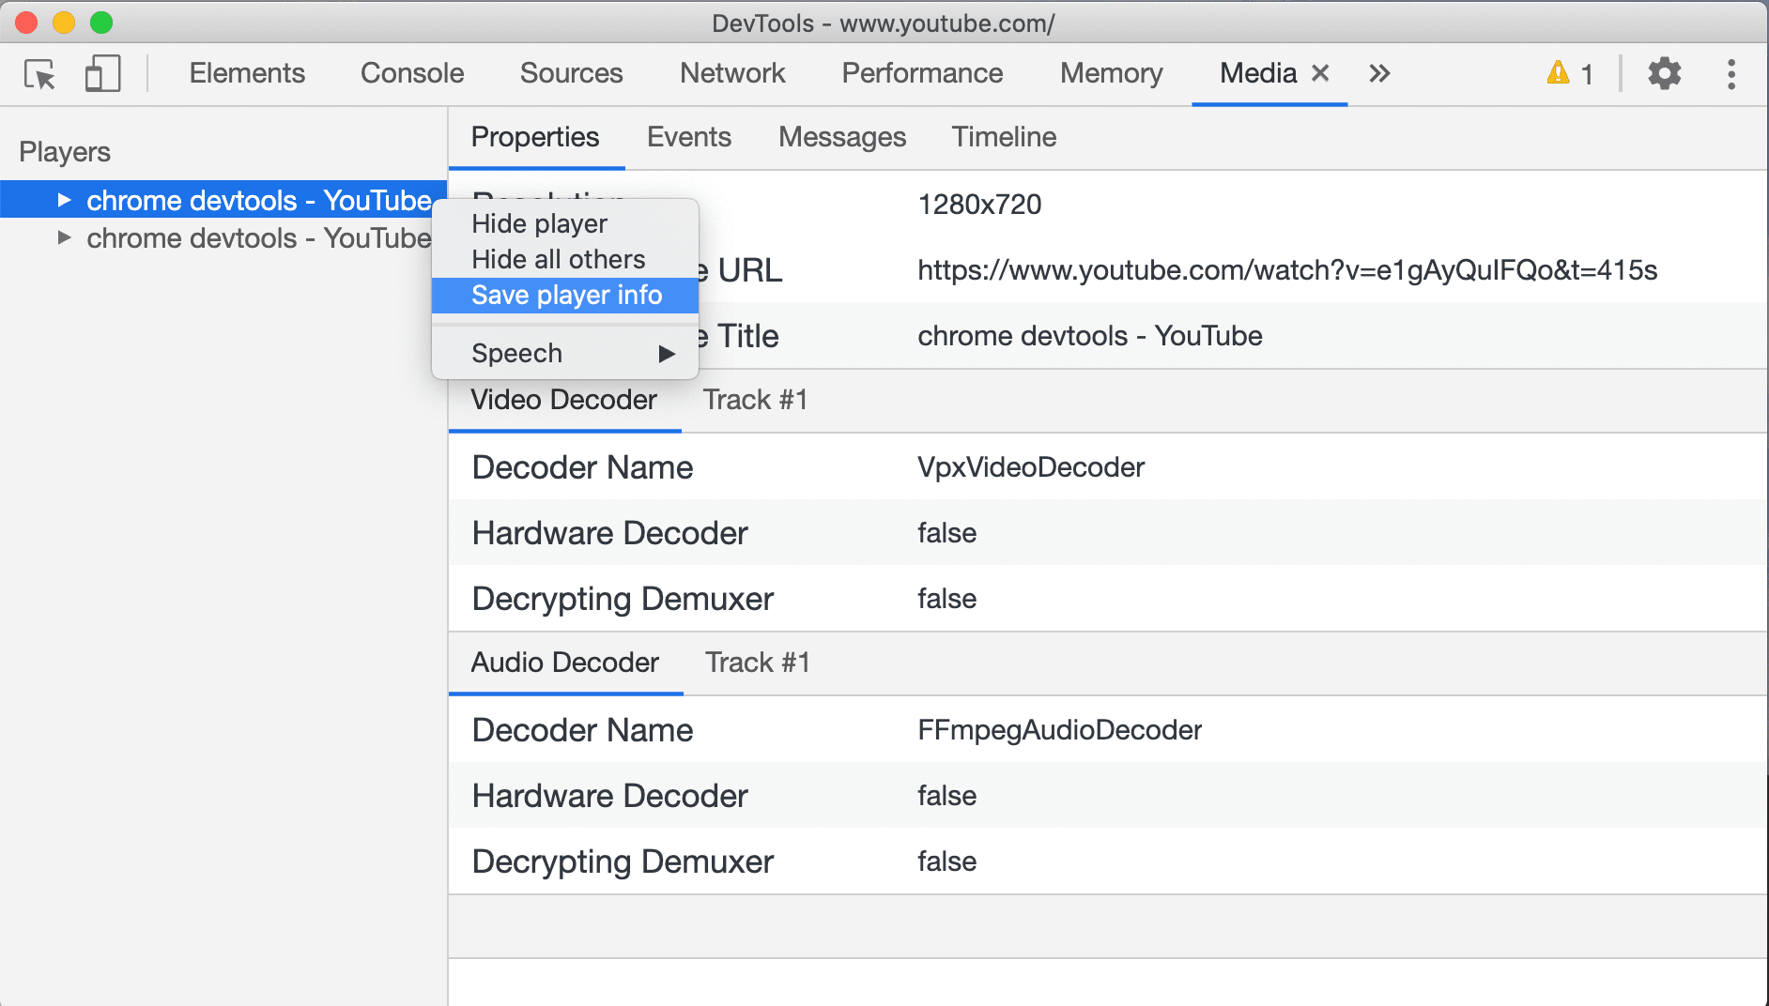The width and height of the screenshot is (1769, 1006).
Task: View the warning notification indicator
Action: click(x=1568, y=73)
